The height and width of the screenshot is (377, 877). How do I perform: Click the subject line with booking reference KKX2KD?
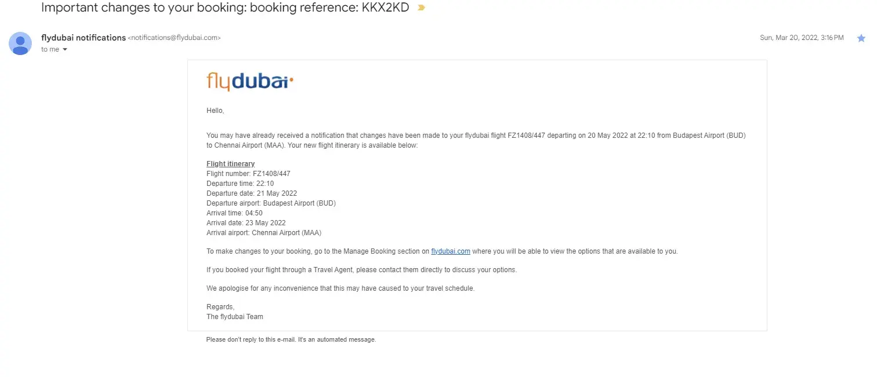click(x=225, y=8)
